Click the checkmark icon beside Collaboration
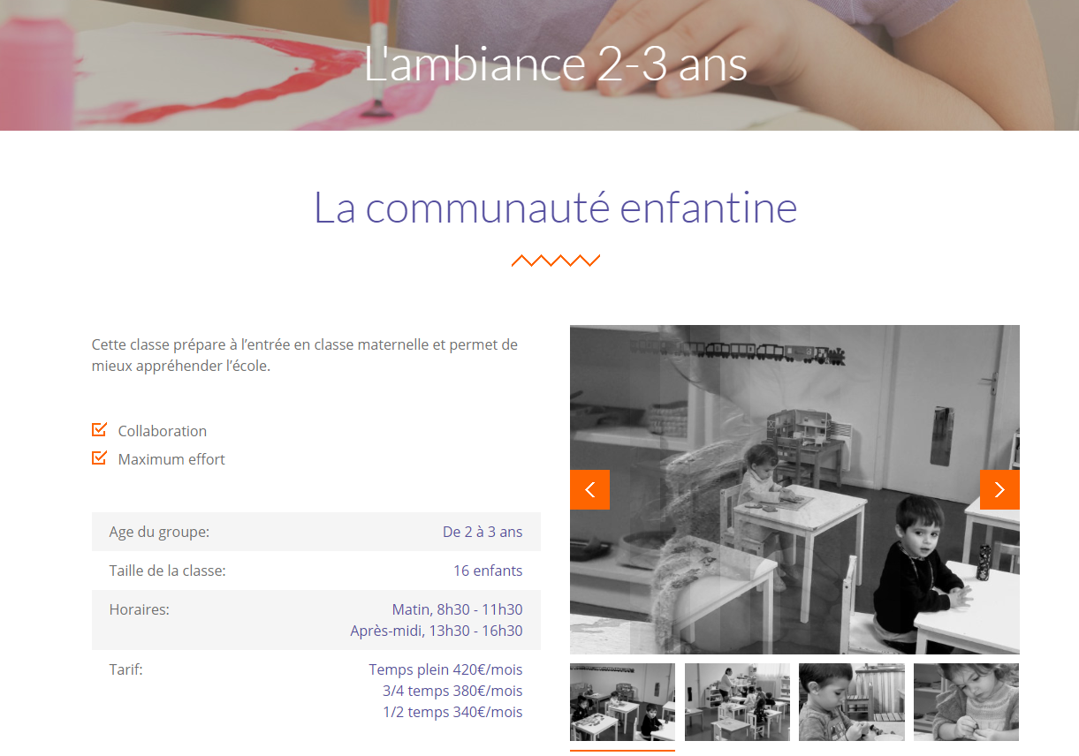The height and width of the screenshot is (756, 1079). [x=99, y=430]
